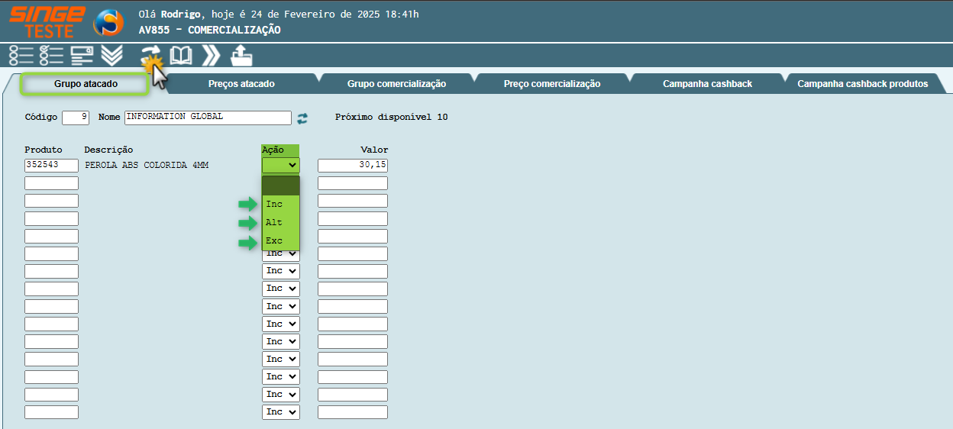Click the double right-chevron icon
953x429 pixels.
pyautogui.click(x=211, y=56)
